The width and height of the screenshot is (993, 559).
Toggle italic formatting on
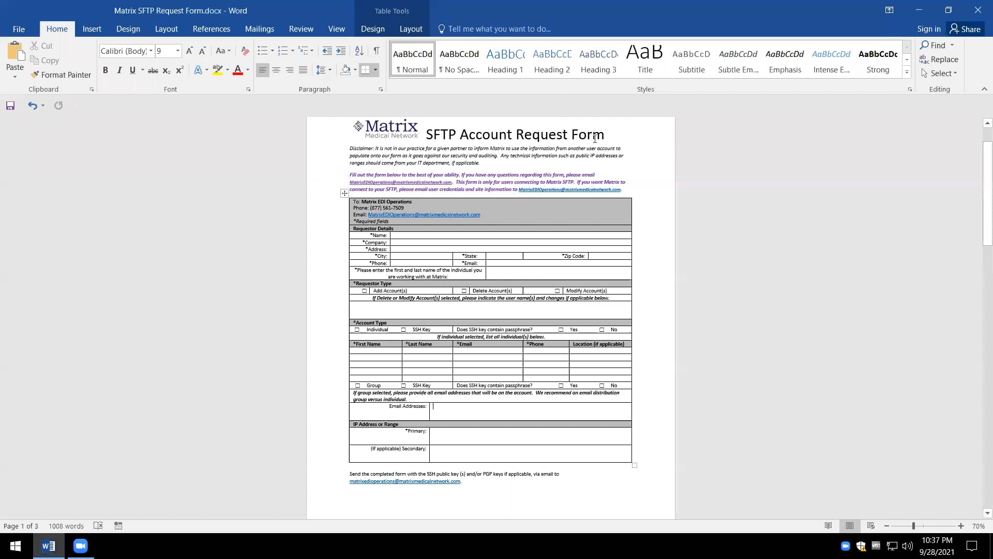(x=119, y=70)
